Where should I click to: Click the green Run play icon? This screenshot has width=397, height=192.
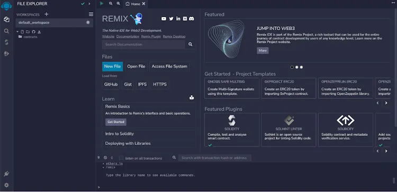[x=102, y=4]
